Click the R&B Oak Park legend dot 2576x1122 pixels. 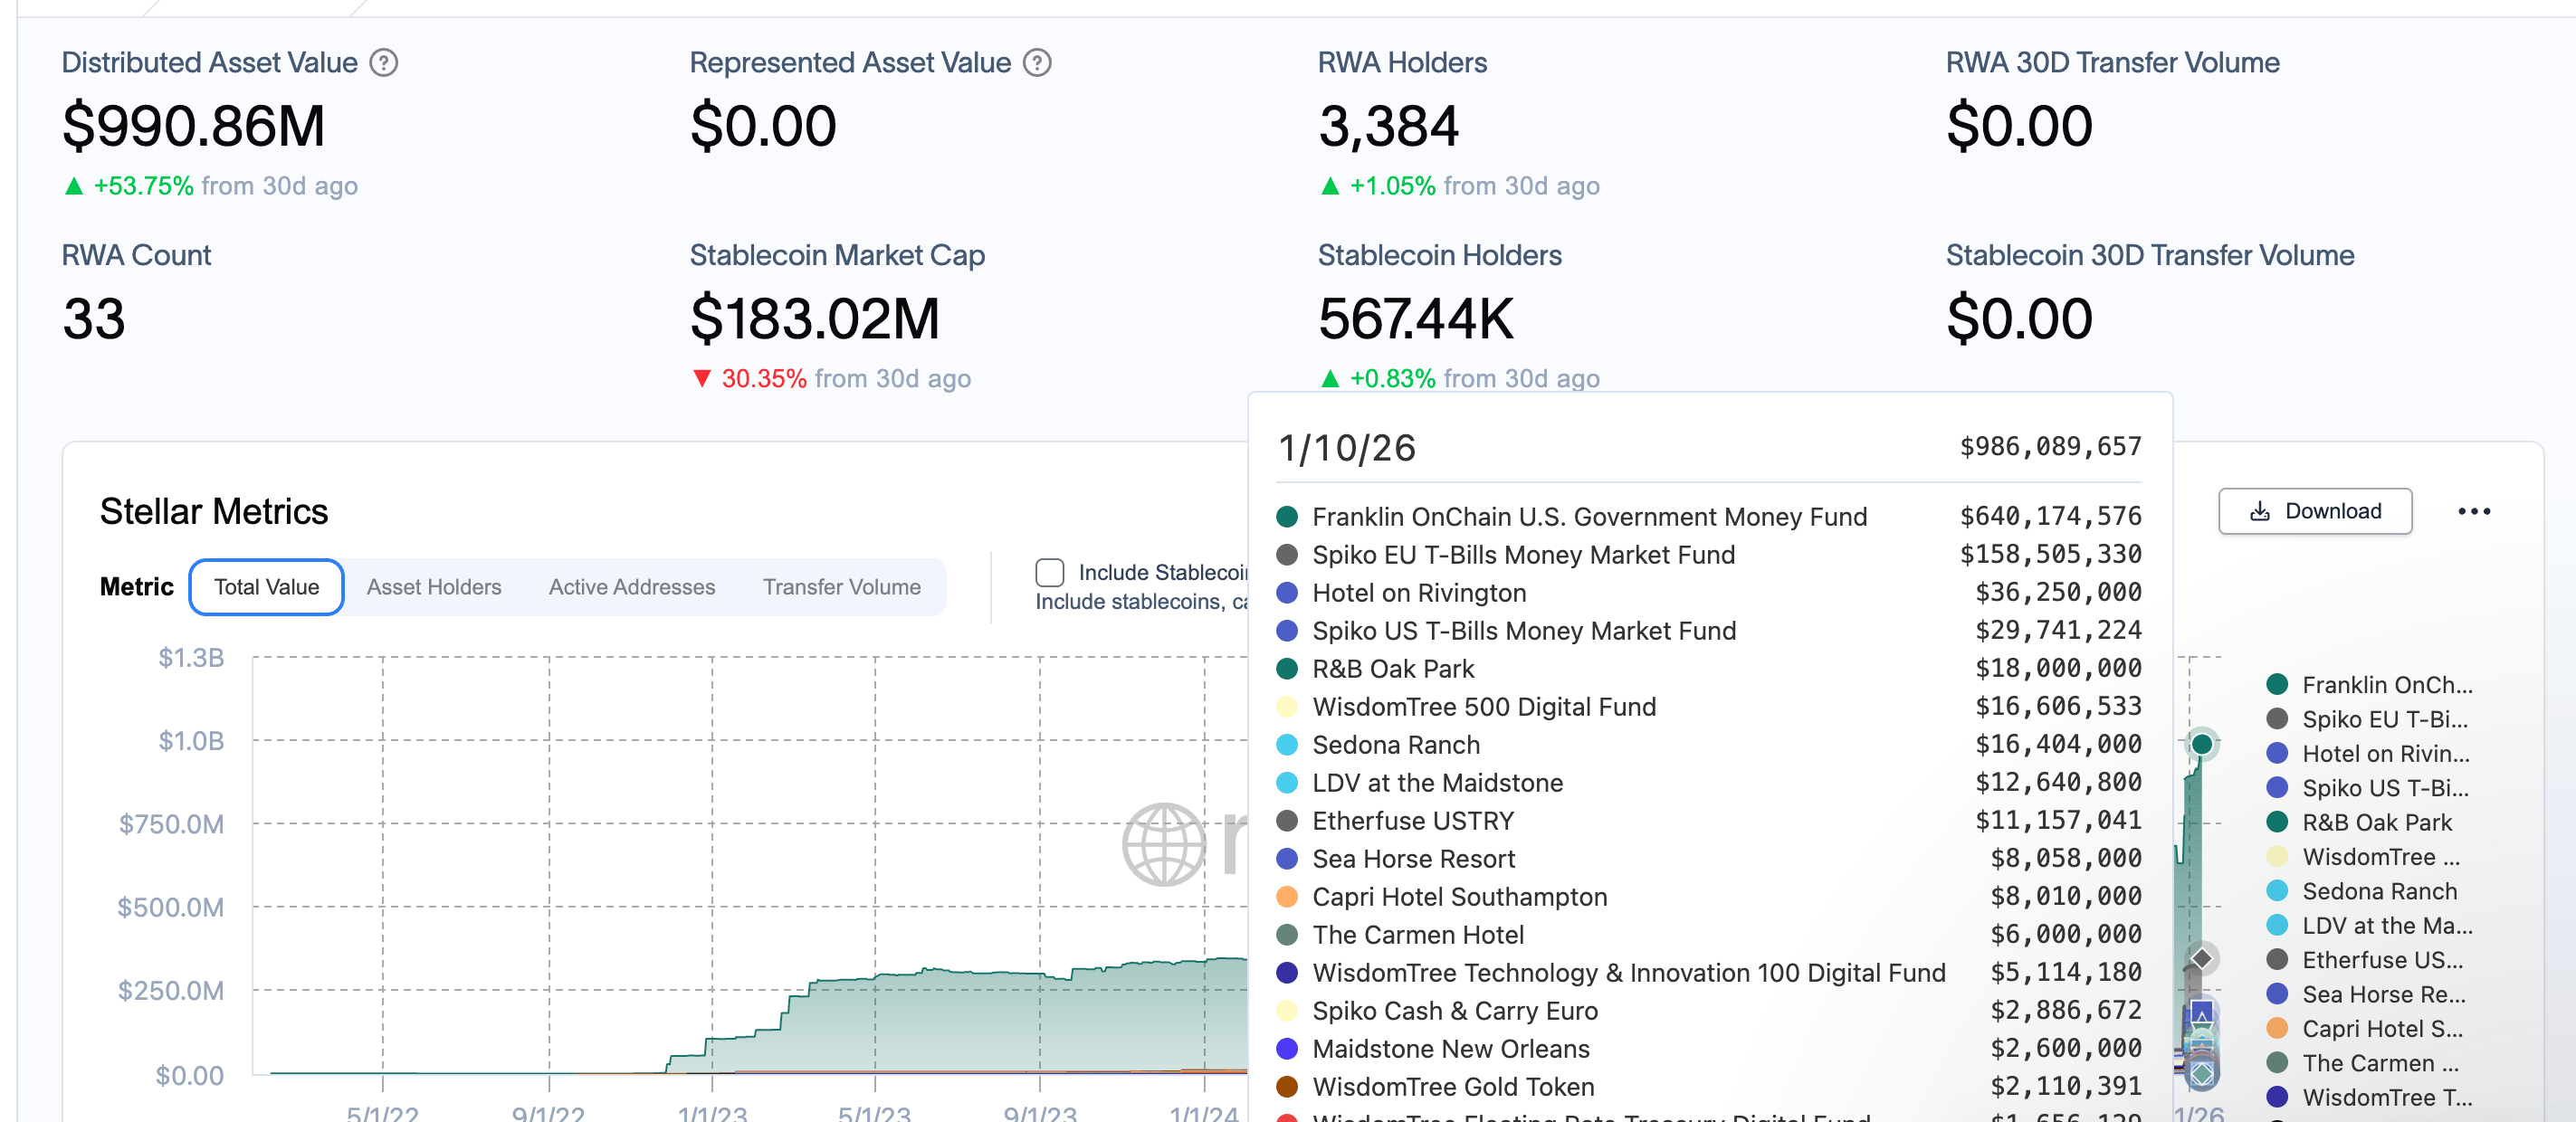tap(2278, 822)
